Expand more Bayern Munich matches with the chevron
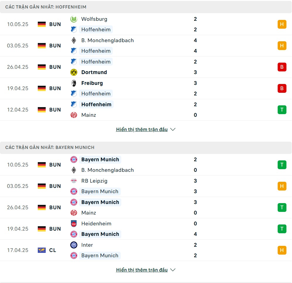292x283 pixels. coord(173,270)
